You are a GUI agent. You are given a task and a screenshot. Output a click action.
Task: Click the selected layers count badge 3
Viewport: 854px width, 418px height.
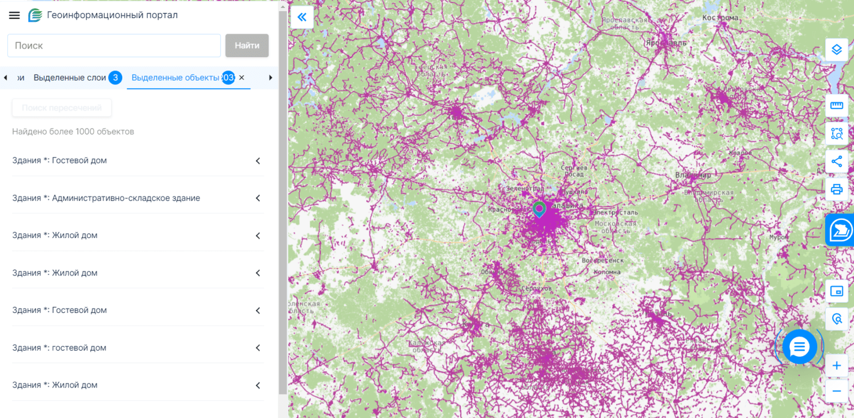[115, 77]
